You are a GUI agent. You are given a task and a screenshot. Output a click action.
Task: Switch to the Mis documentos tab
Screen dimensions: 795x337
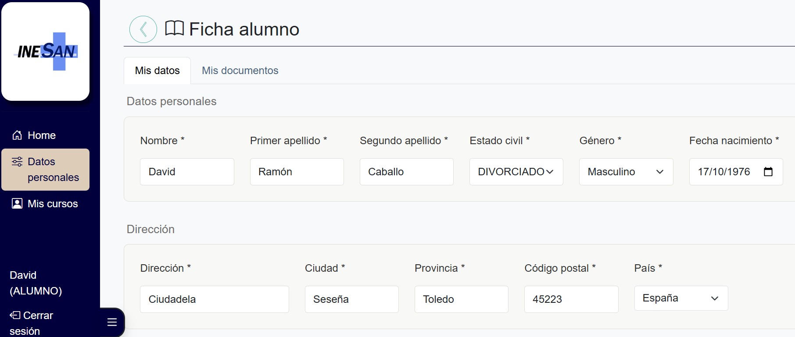[x=240, y=71]
